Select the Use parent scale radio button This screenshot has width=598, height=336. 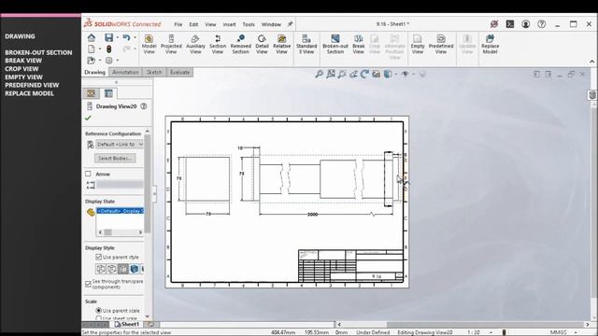pyautogui.click(x=98, y=311)
